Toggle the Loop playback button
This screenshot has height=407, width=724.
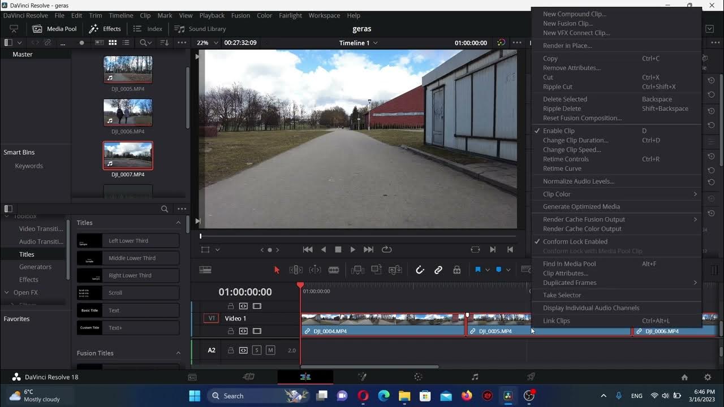pyautogui.click(x=387, y=249)
